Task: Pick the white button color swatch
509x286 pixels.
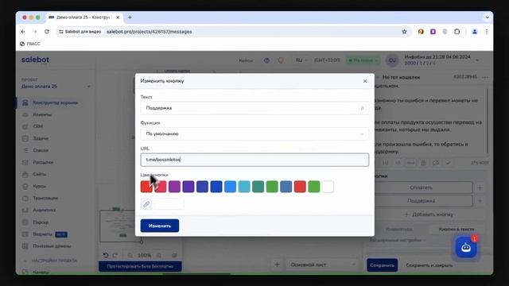Action: (x=328, y=187)
